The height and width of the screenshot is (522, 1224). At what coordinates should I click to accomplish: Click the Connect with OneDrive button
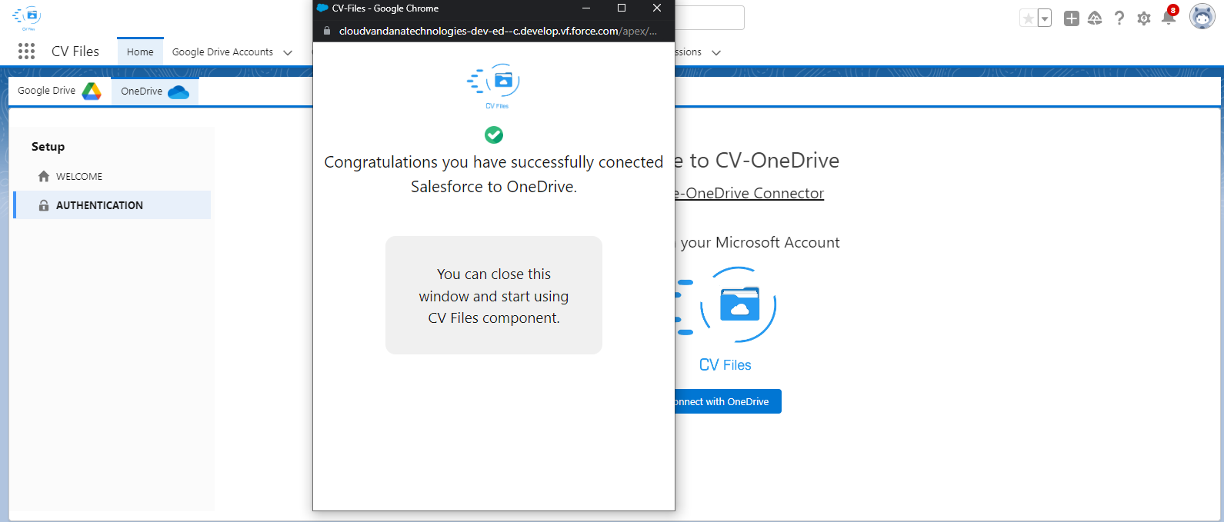(728, 401)
